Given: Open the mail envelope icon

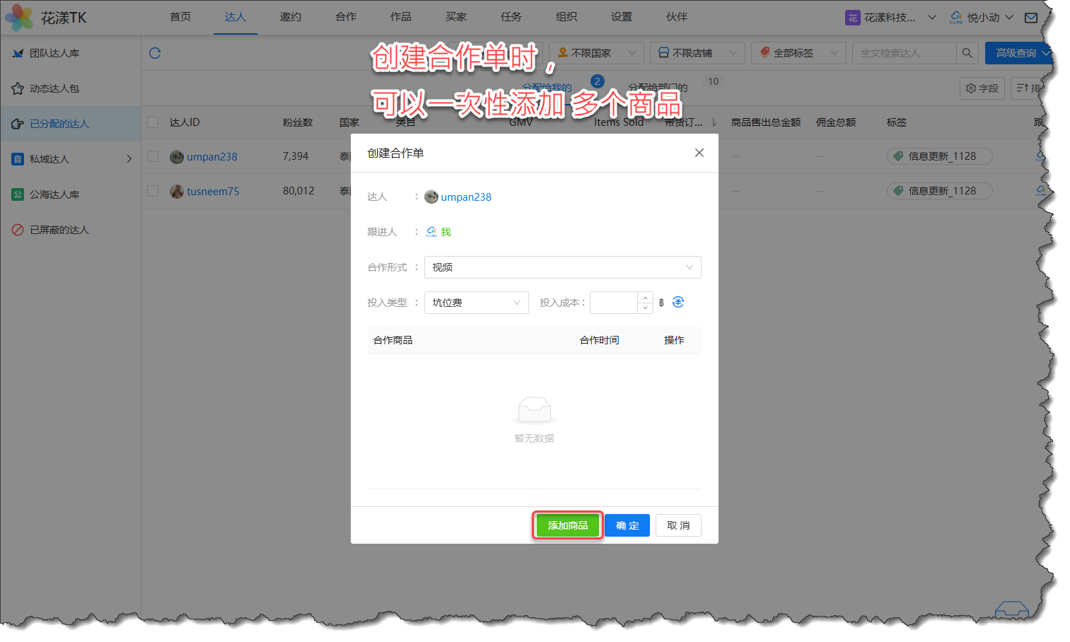Looking at the screenshot, I should click(1031, 18).
